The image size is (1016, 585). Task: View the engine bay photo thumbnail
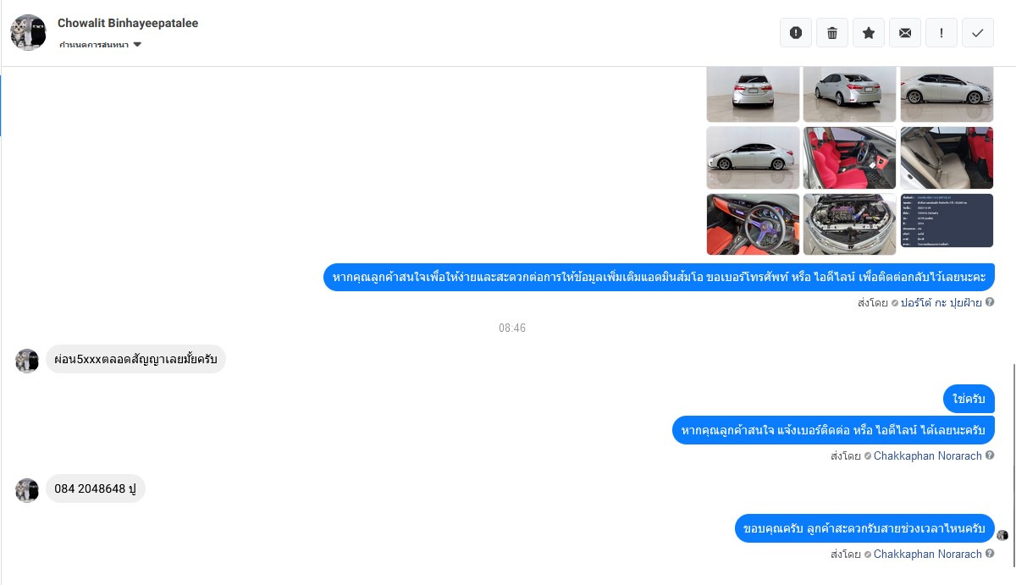(x=849, y=224)
